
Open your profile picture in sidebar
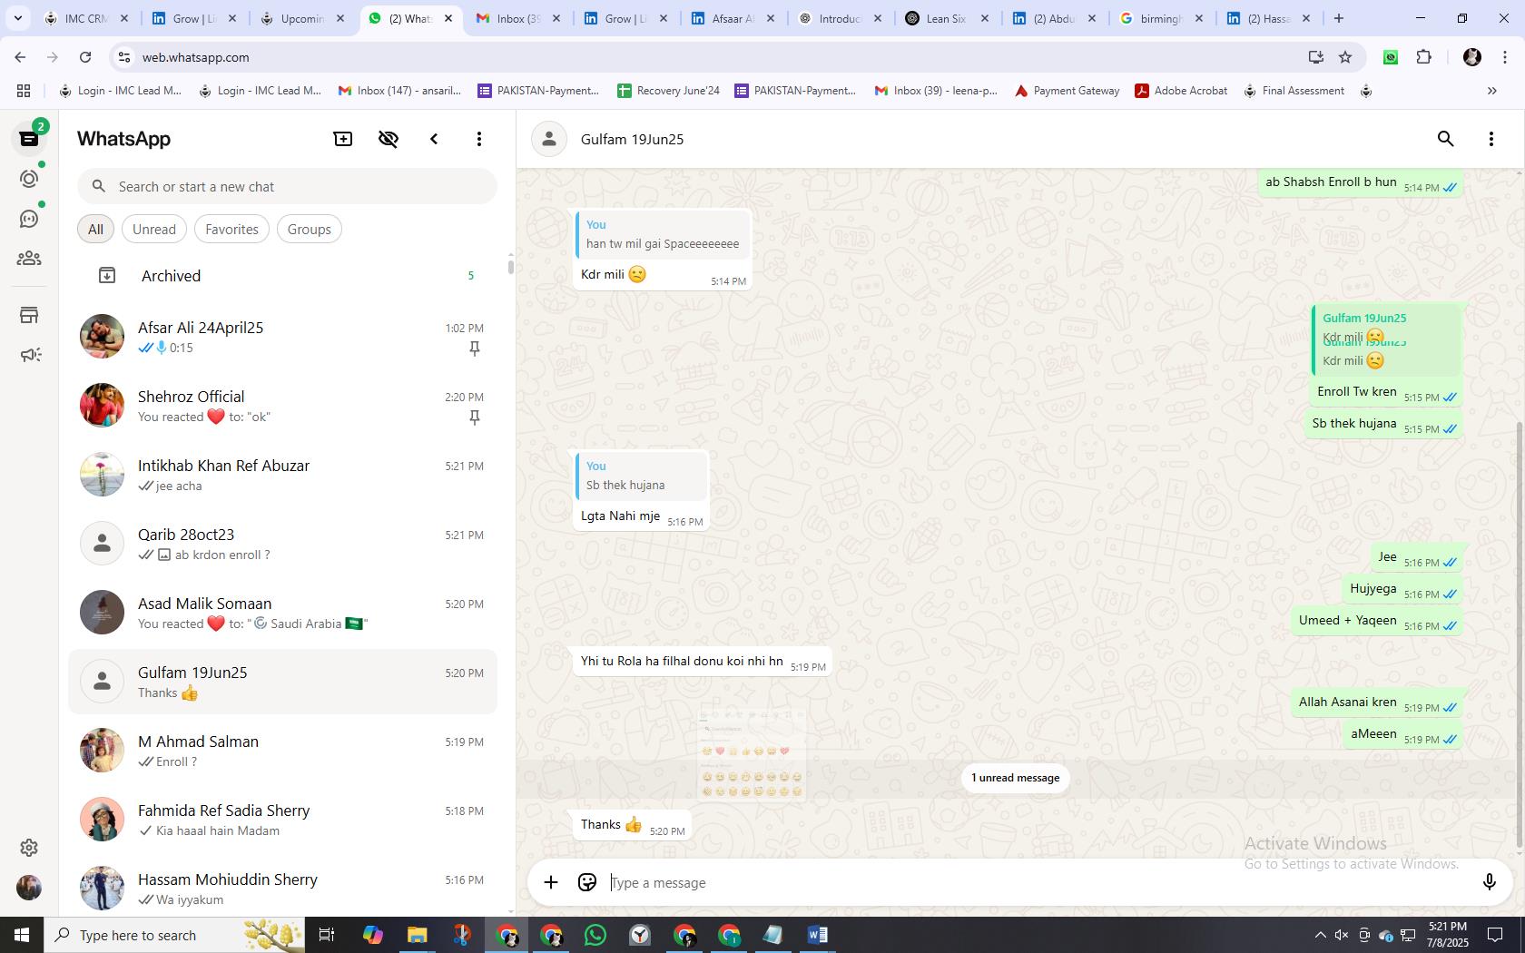coord(29,888)
